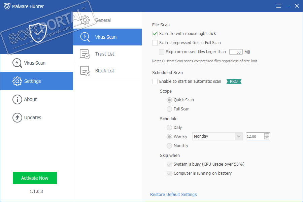Disable Scan file with mouse right-click
The image size is (303, 202).
point(155,34)
